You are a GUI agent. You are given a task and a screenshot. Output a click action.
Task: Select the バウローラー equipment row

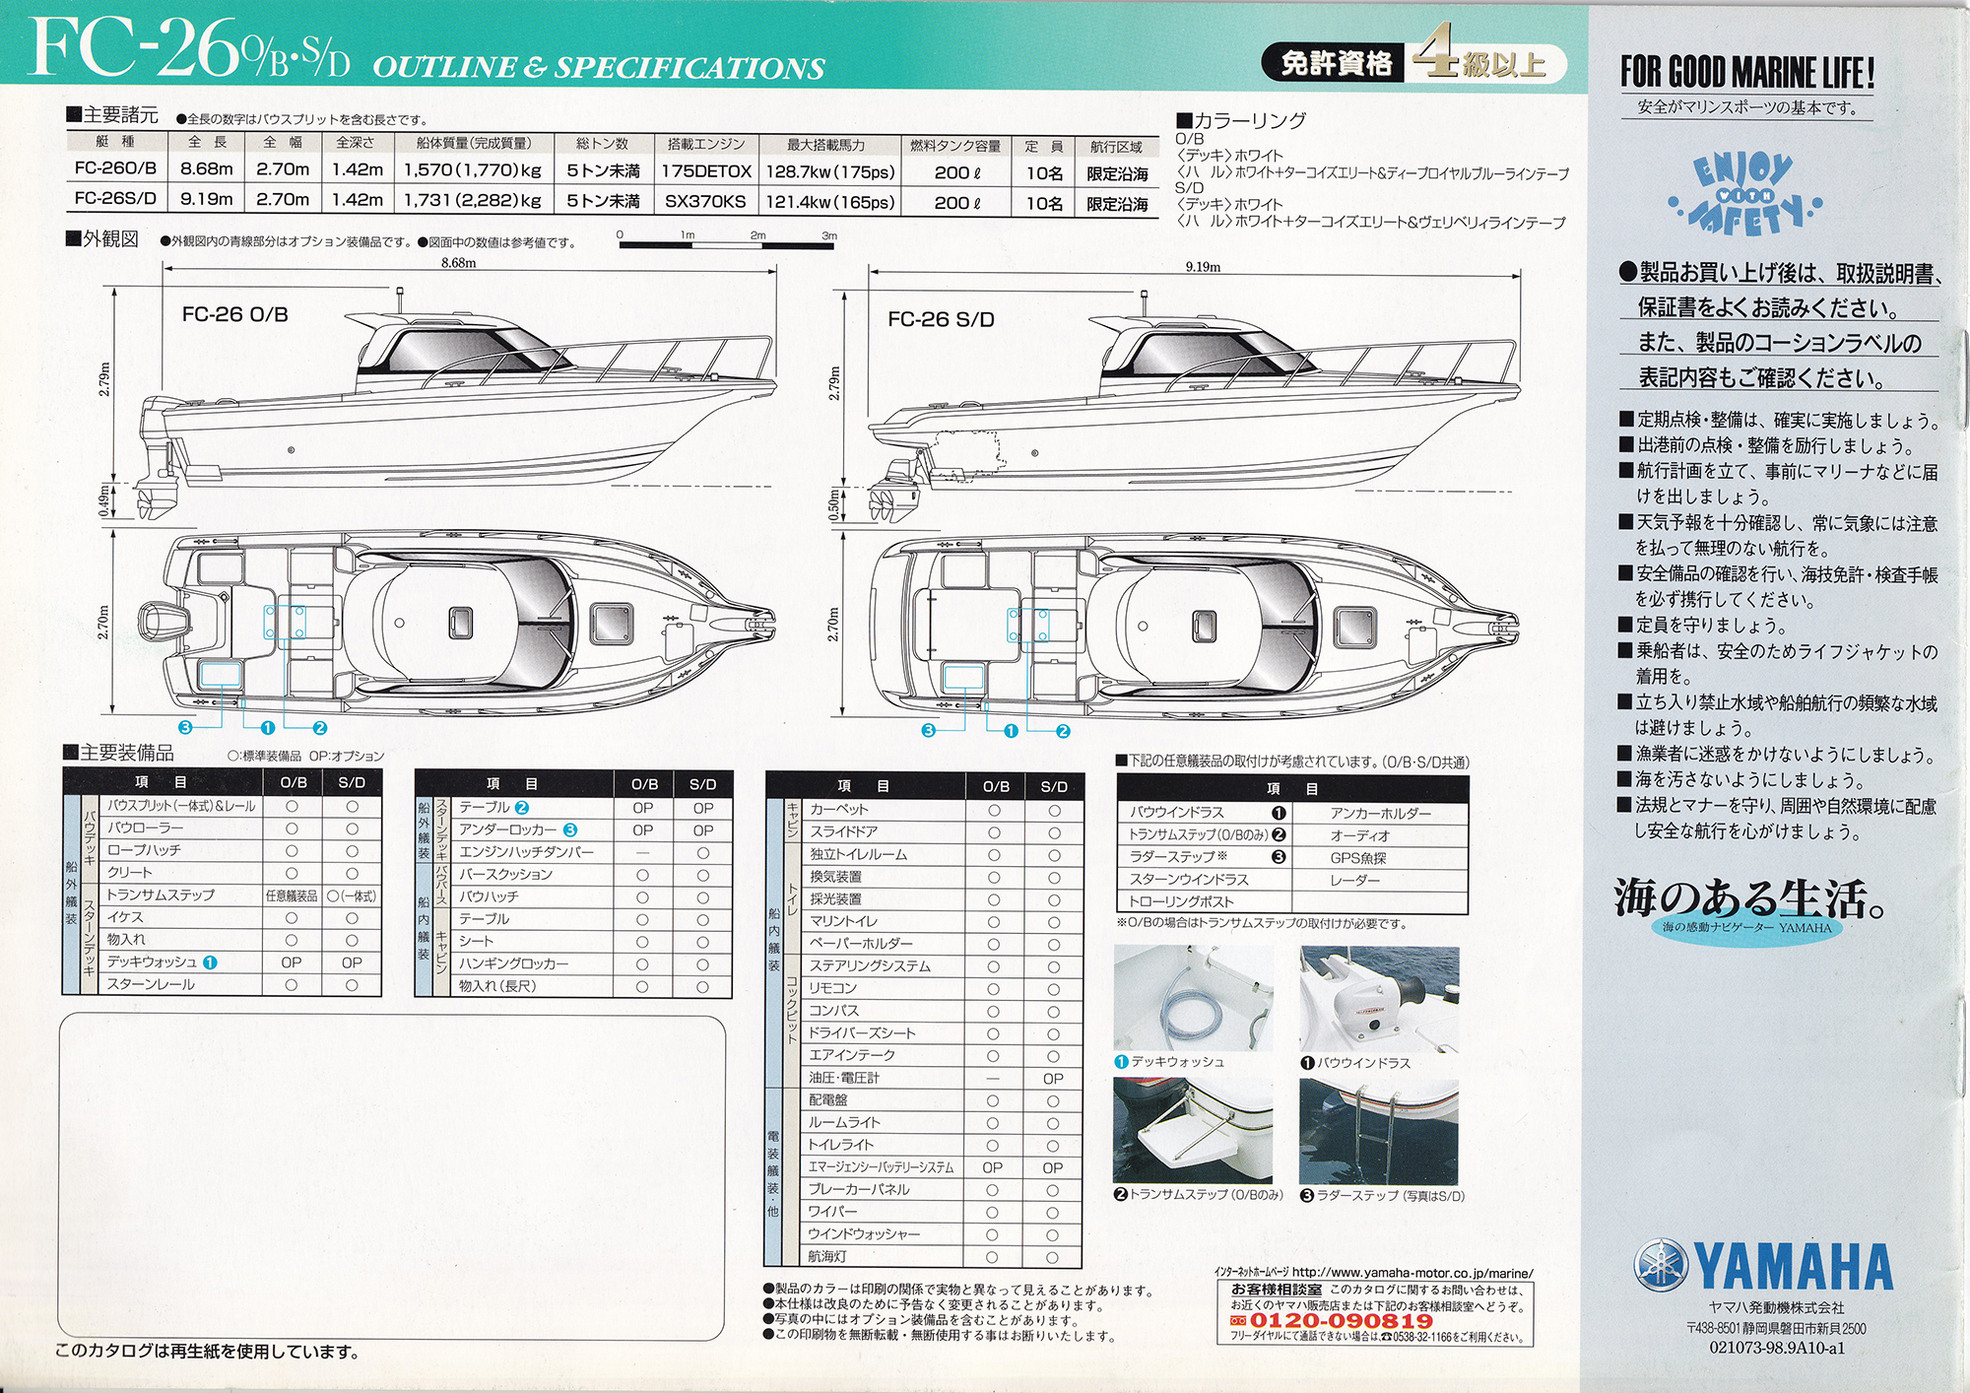click(x=239, y=828)
